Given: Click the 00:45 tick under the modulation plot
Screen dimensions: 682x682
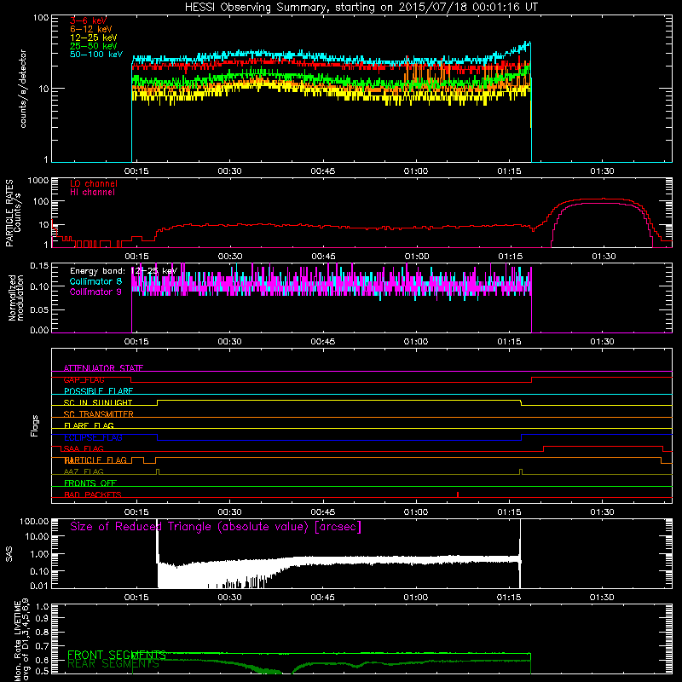Looking at the screenshot, I should pyautogui.click(x=323, y=342).
